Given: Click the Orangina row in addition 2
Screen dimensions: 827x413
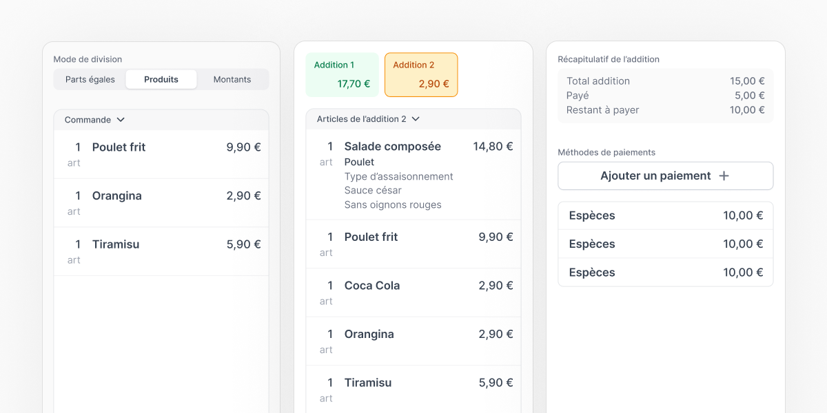Looking at the screenshot, I should coord(413,341).
